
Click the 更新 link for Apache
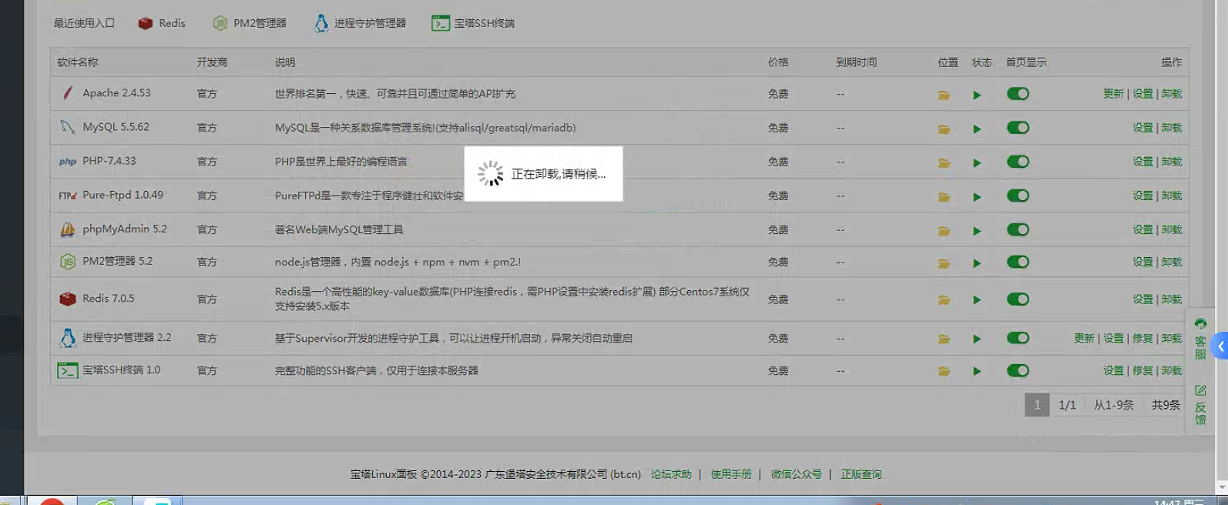[1113, 94]
